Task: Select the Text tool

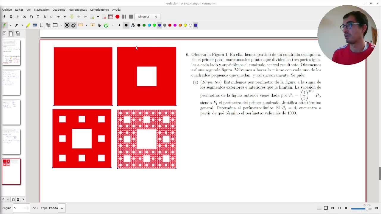Action: coord(41,25)
